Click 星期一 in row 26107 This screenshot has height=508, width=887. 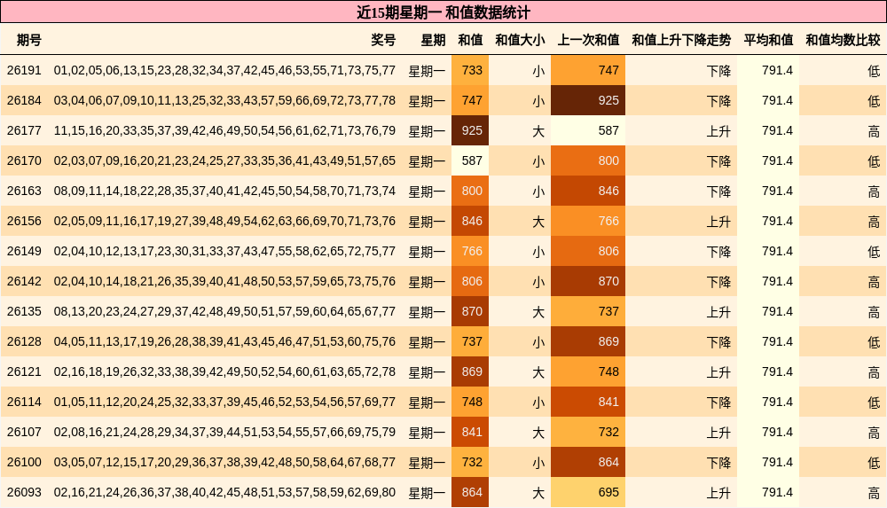click(x=428, y=432)
